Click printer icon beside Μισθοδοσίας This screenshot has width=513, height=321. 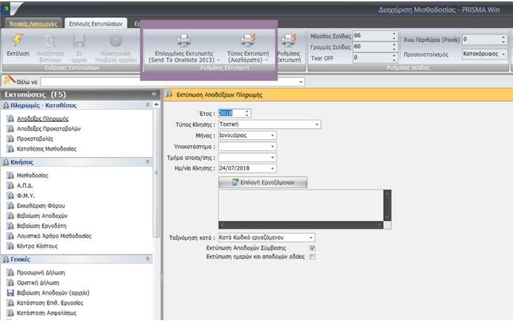click(x=11, y=175)
